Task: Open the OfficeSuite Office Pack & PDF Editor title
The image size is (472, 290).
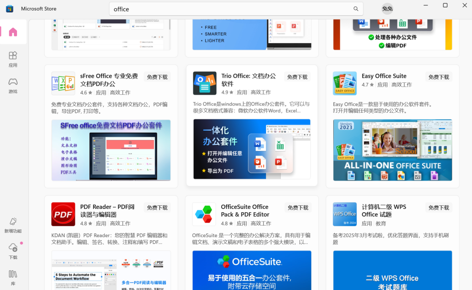Action: pos(245,211)
